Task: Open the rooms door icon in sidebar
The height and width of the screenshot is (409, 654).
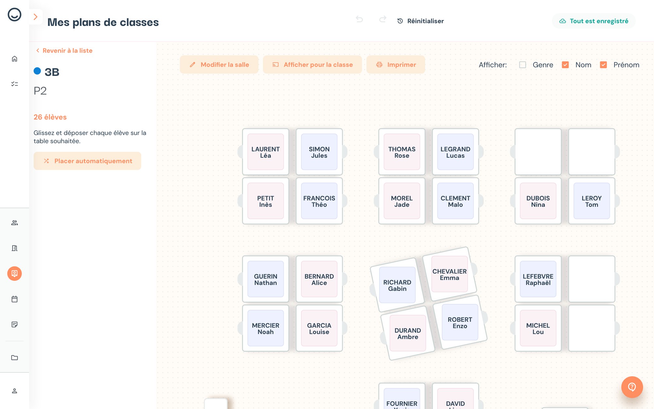Action: pyautogui.click(x=14, y=248)
